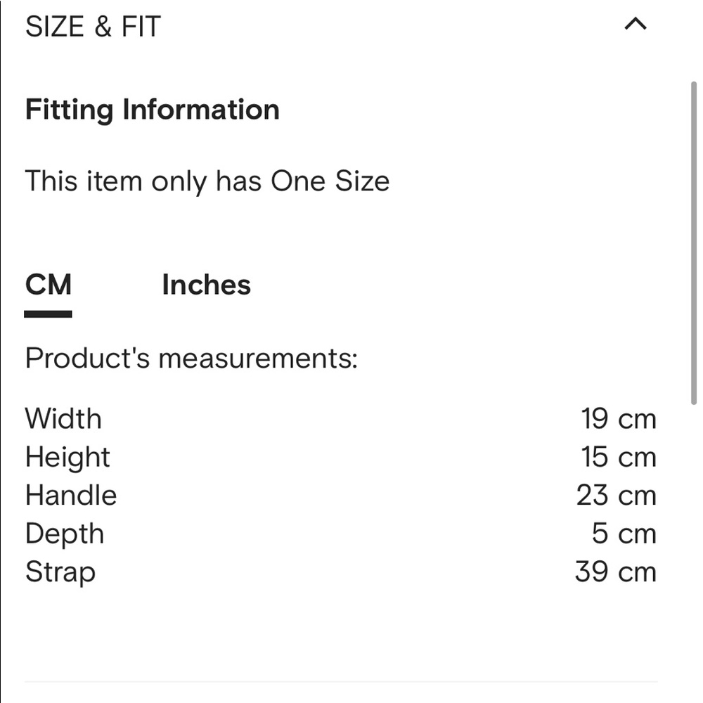Click the Width row label

(63, 419)
